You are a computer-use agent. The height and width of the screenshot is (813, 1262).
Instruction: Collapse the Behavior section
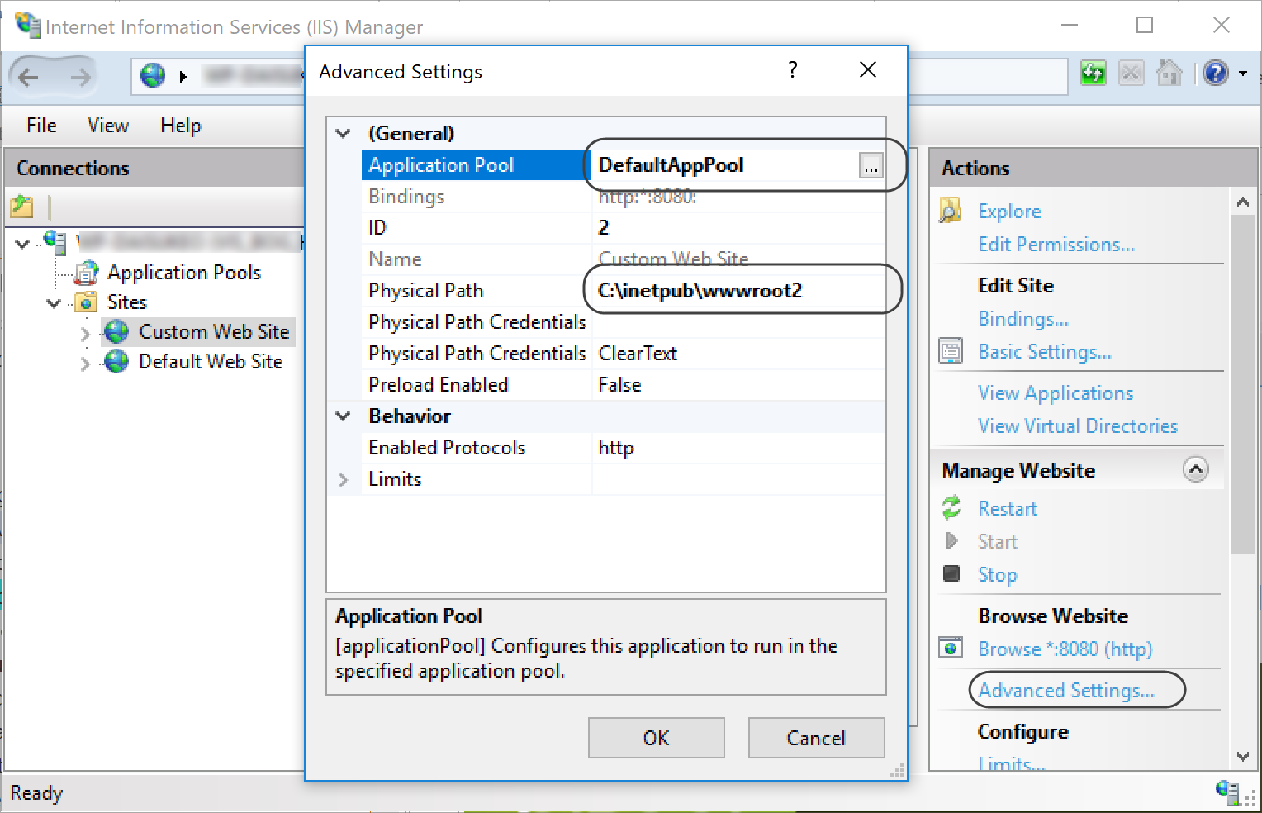point(343,416)
